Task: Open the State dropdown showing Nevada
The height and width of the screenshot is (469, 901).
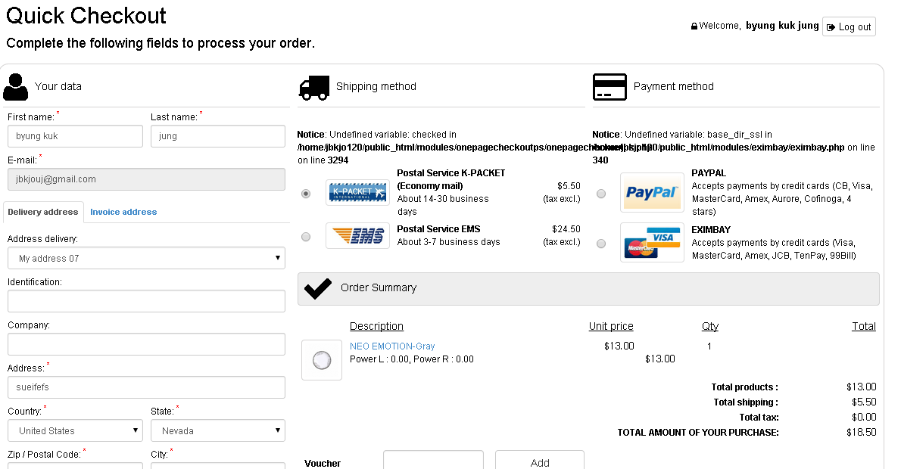Action: pyautogui.click(x=218, y=431)
